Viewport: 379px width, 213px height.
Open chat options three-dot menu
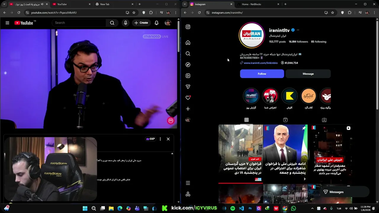click(x=160, y=139)
